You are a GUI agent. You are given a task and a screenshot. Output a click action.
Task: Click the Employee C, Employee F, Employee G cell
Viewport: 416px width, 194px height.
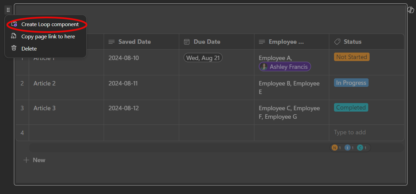(292, 112)
